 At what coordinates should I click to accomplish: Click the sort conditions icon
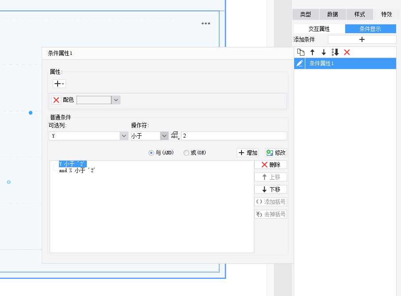click(335, 52)
